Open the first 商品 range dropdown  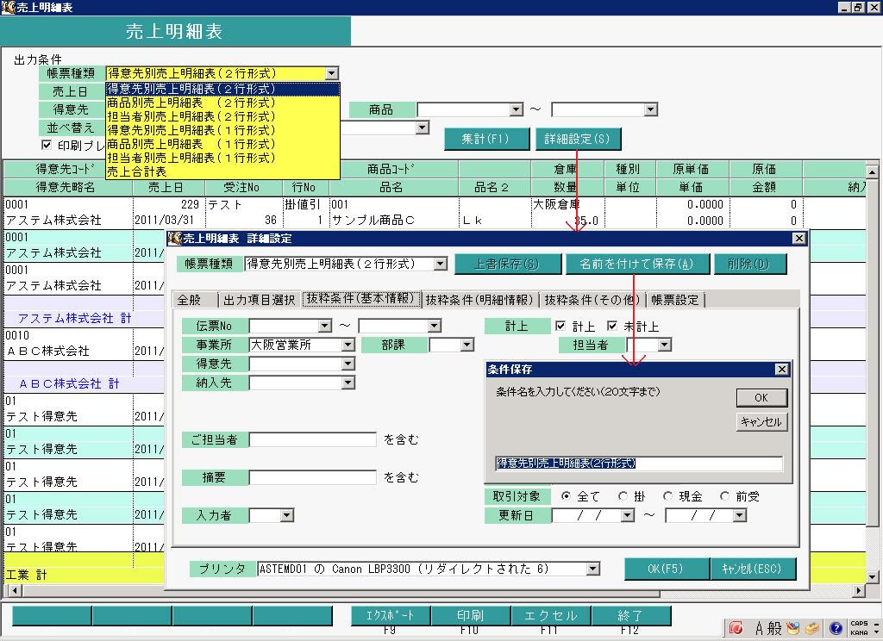[517, 109]
